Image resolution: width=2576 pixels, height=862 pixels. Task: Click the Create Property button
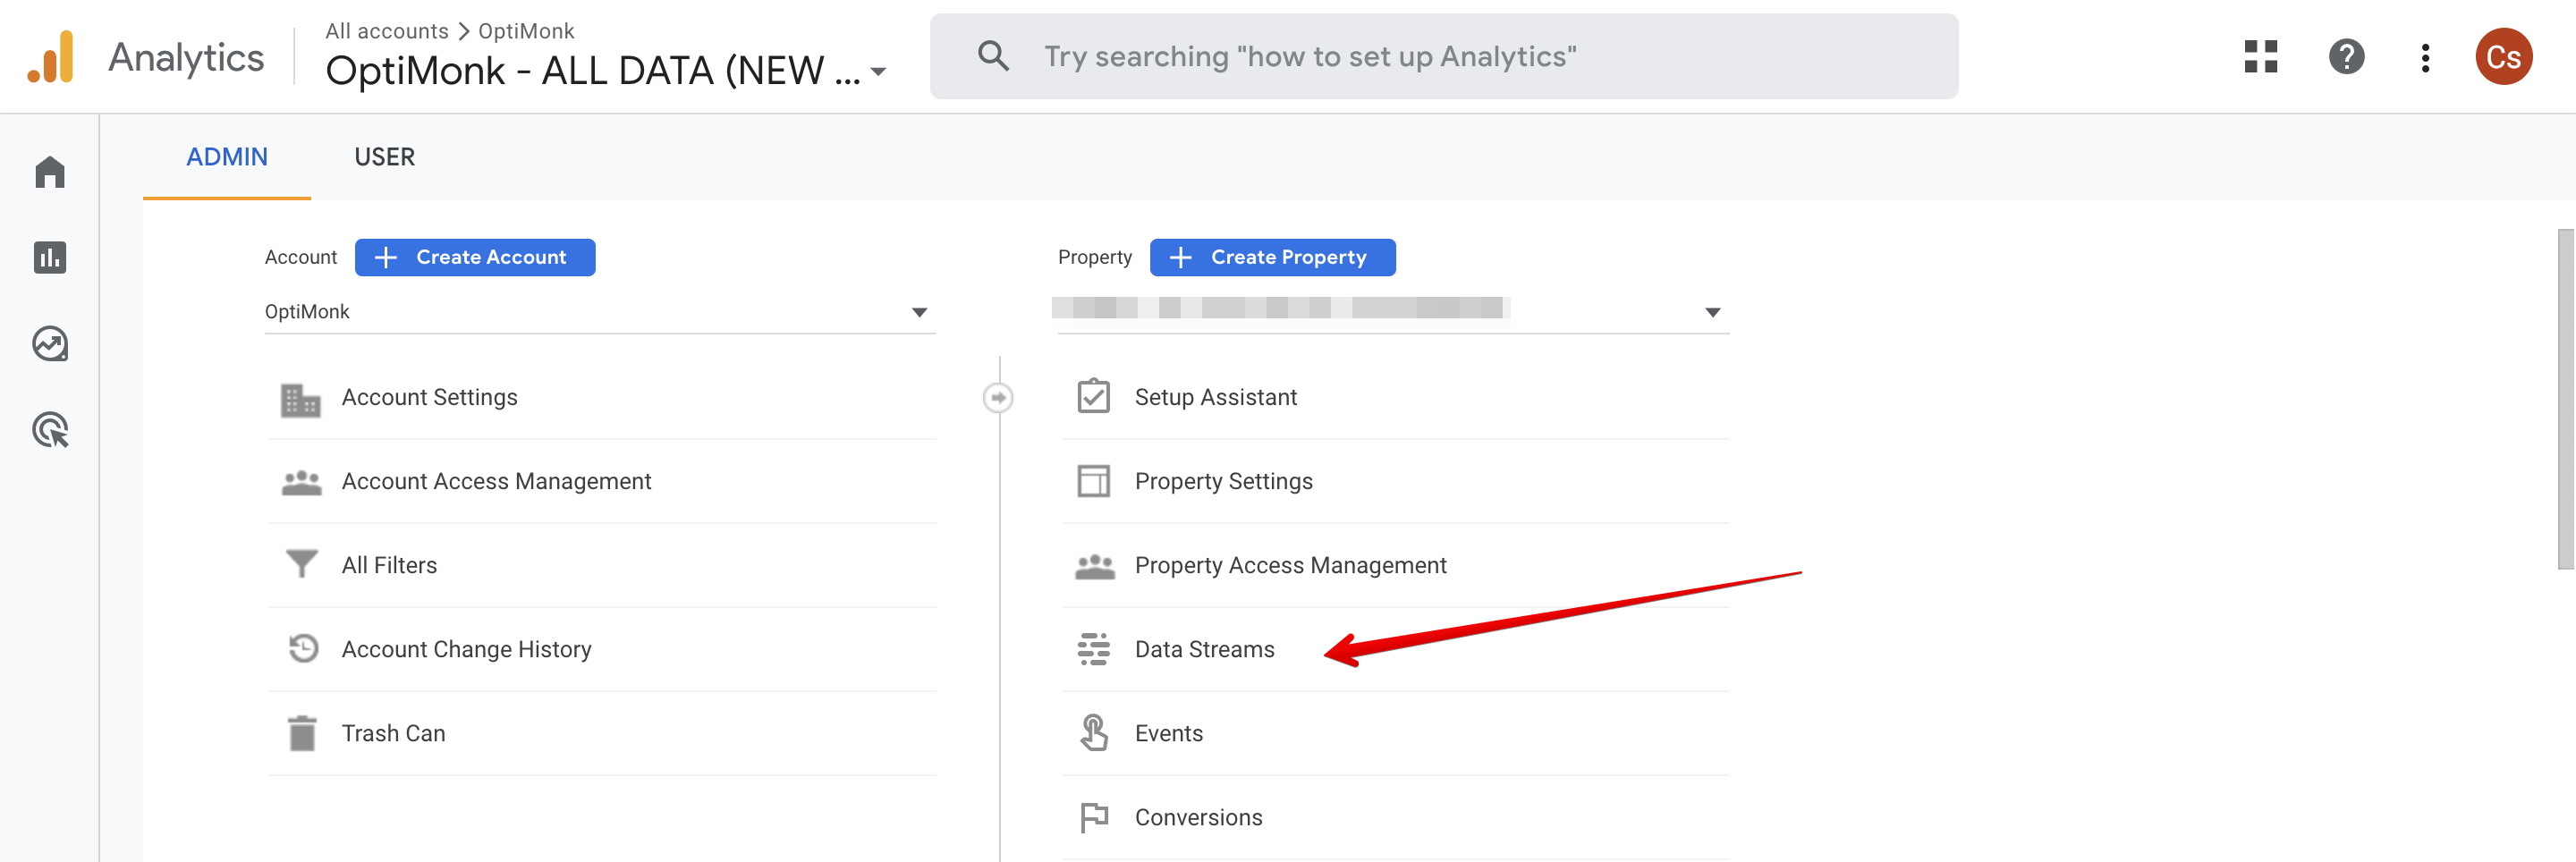[x=1272, y=257]
